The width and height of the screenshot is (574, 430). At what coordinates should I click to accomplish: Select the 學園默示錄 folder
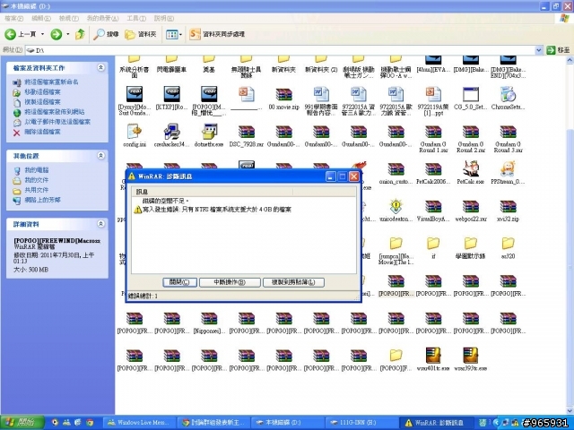[470, 243]
